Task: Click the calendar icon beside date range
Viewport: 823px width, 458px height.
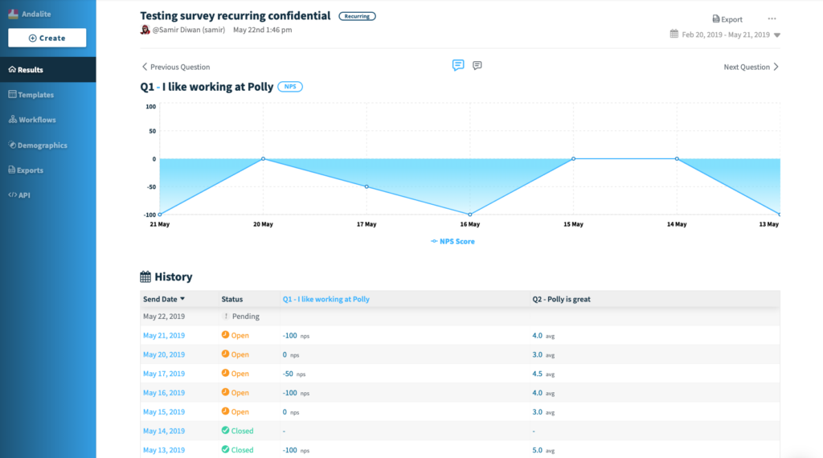Action: coord(674,34)
